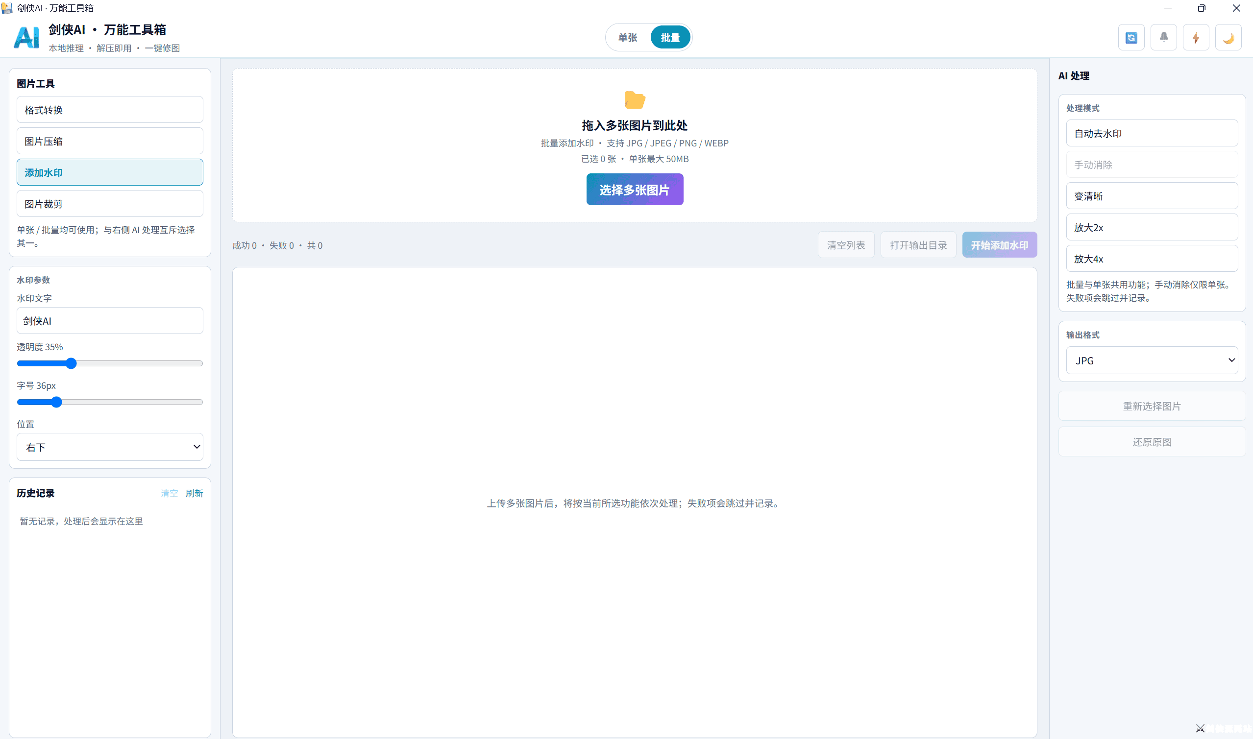Image resolution: width=1253 pixels, height=739 pixels.
Task: Click the 透明度 35% slider handle
Action: click(x=71, y=363)
